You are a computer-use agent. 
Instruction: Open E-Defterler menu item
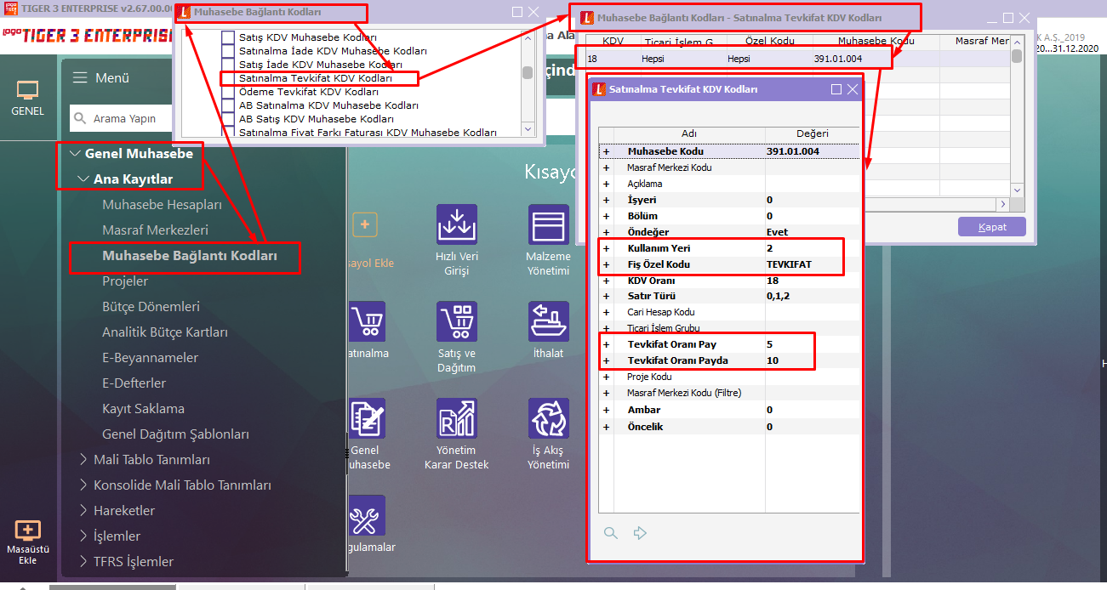click(x=134, y=383)
